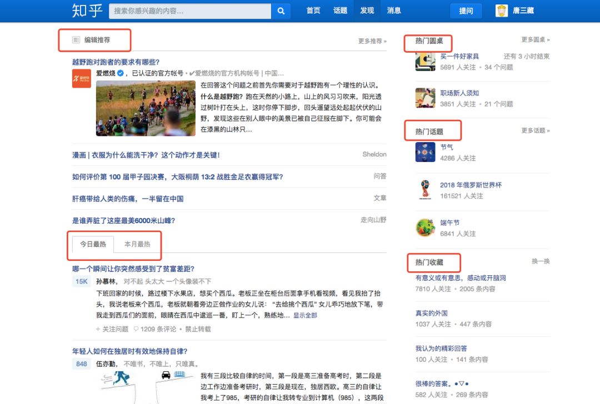
Task: Click the 节气 topic icon
Action: coord(425,152)
